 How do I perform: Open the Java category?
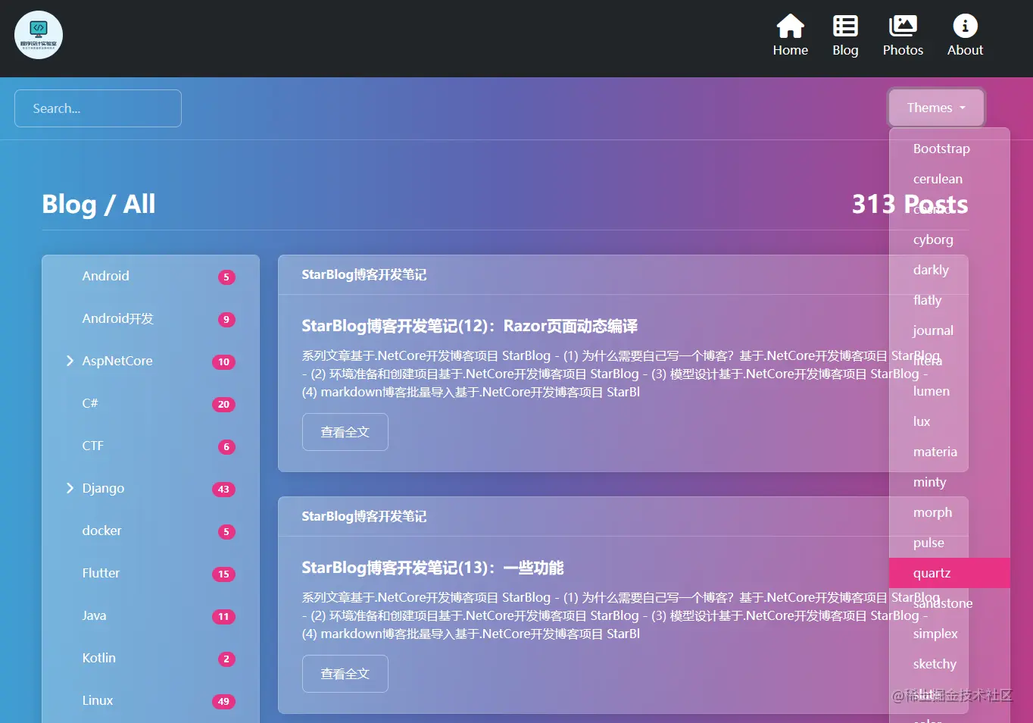pos(94,615)
